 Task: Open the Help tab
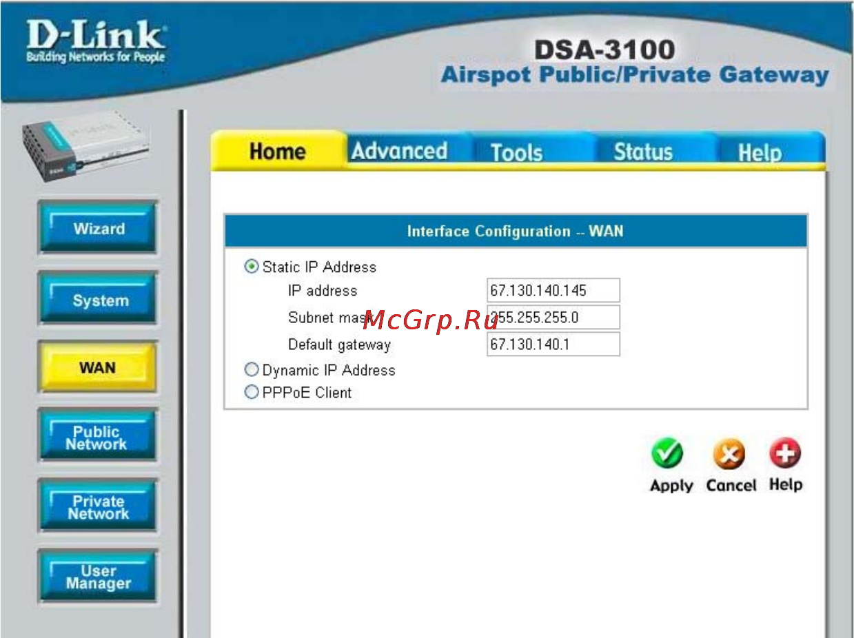pyautogui.click(x=760, y=152)
